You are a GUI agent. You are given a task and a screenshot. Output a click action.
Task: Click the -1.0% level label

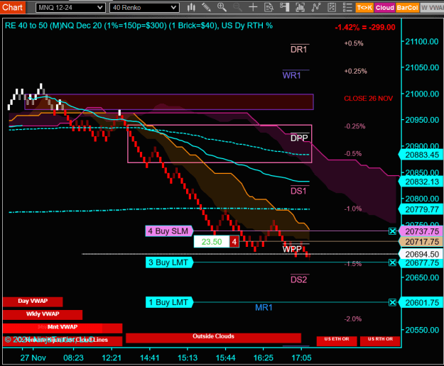tap(353, 209)
